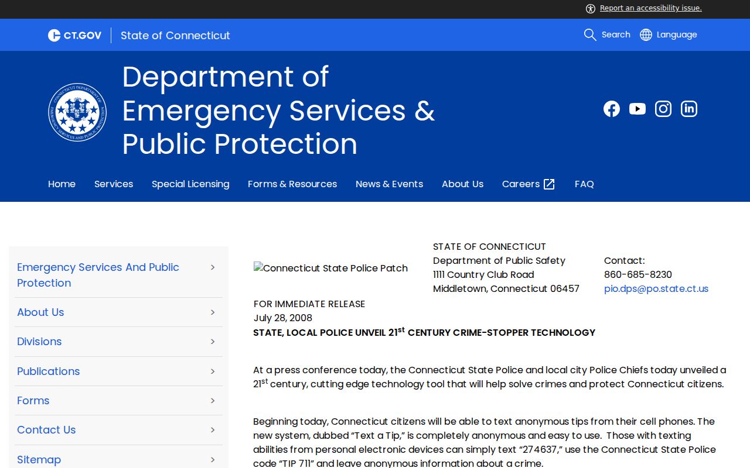The width and height of the screenshot is (750, 468).
Task: Open the YouTube channel icon
Action: [637, 109]
